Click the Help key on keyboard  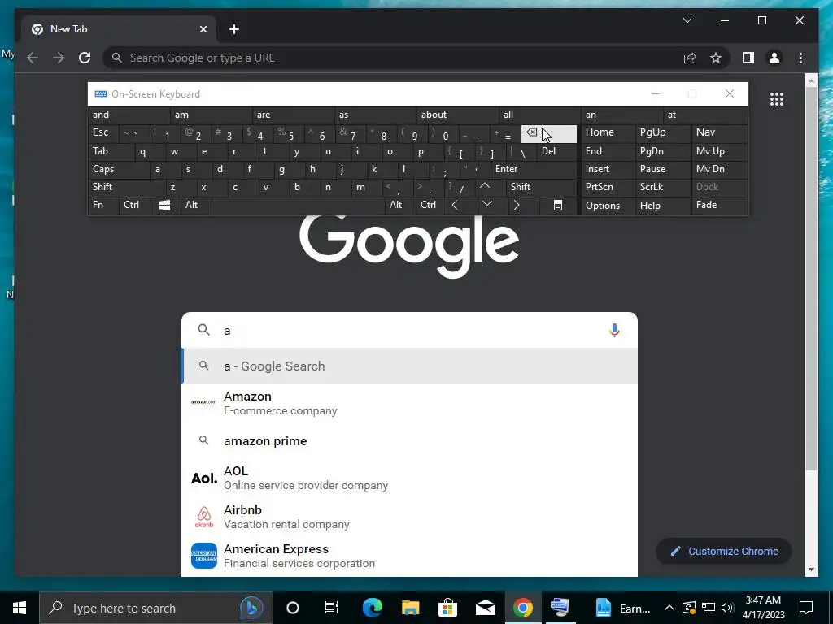click(662, 206)
